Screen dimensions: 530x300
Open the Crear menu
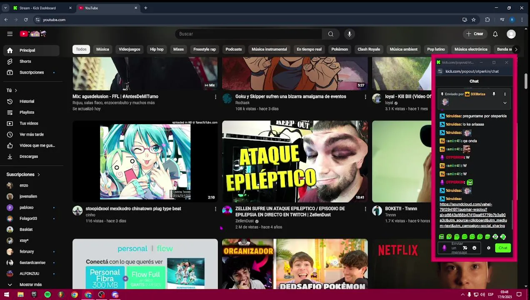[x=475, y=34]
